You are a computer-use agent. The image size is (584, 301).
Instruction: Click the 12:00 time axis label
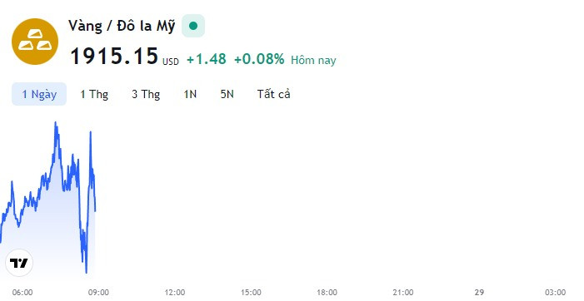[175, 293]
